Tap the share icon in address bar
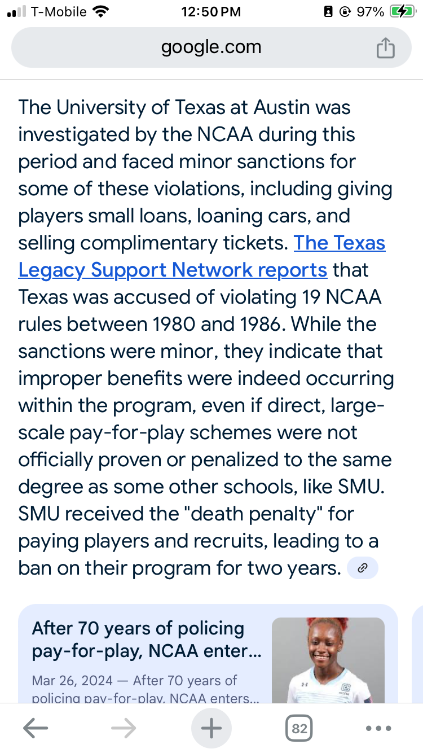Screen dimensions: 423x753 [x=385, y=47]
